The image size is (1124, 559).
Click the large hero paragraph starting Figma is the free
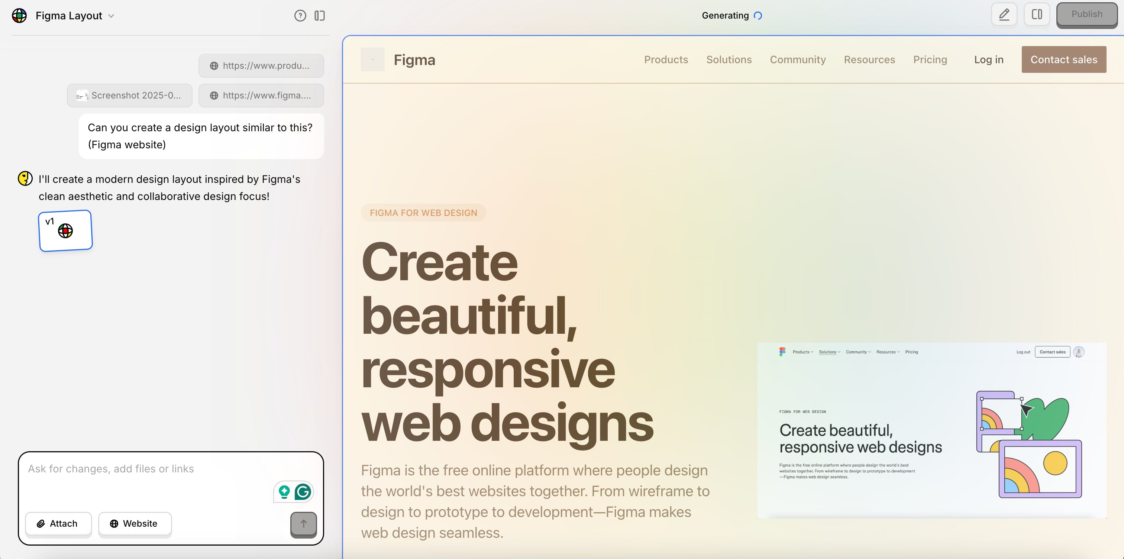pos(535,501)
